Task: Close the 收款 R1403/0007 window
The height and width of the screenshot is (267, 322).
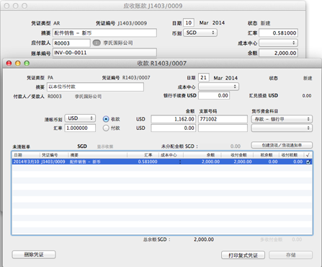Action: (9, 64)
